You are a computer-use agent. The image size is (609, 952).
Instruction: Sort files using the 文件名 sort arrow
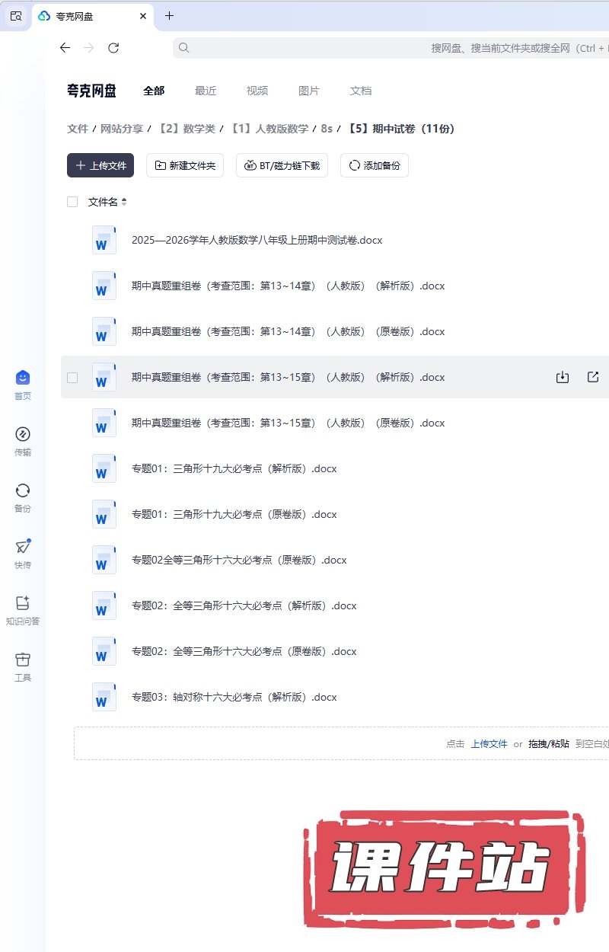point(124,202)
